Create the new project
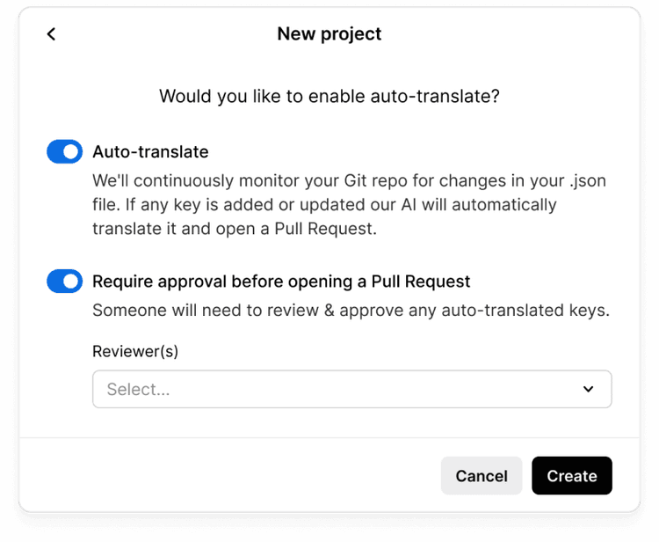The width and height of the screenshot is (659, 542). click(572, 476)
